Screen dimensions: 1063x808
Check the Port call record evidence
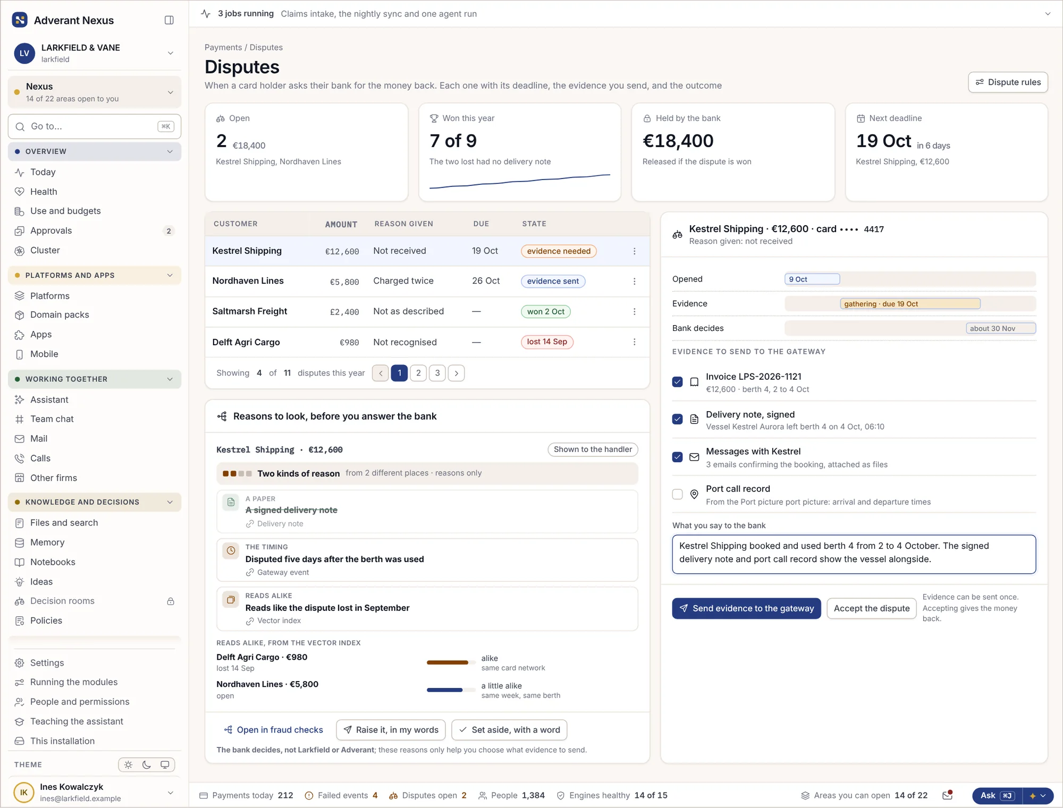(677, 494)
